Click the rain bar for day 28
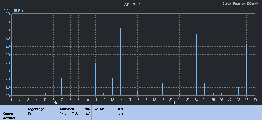 (x=238, y=91)
